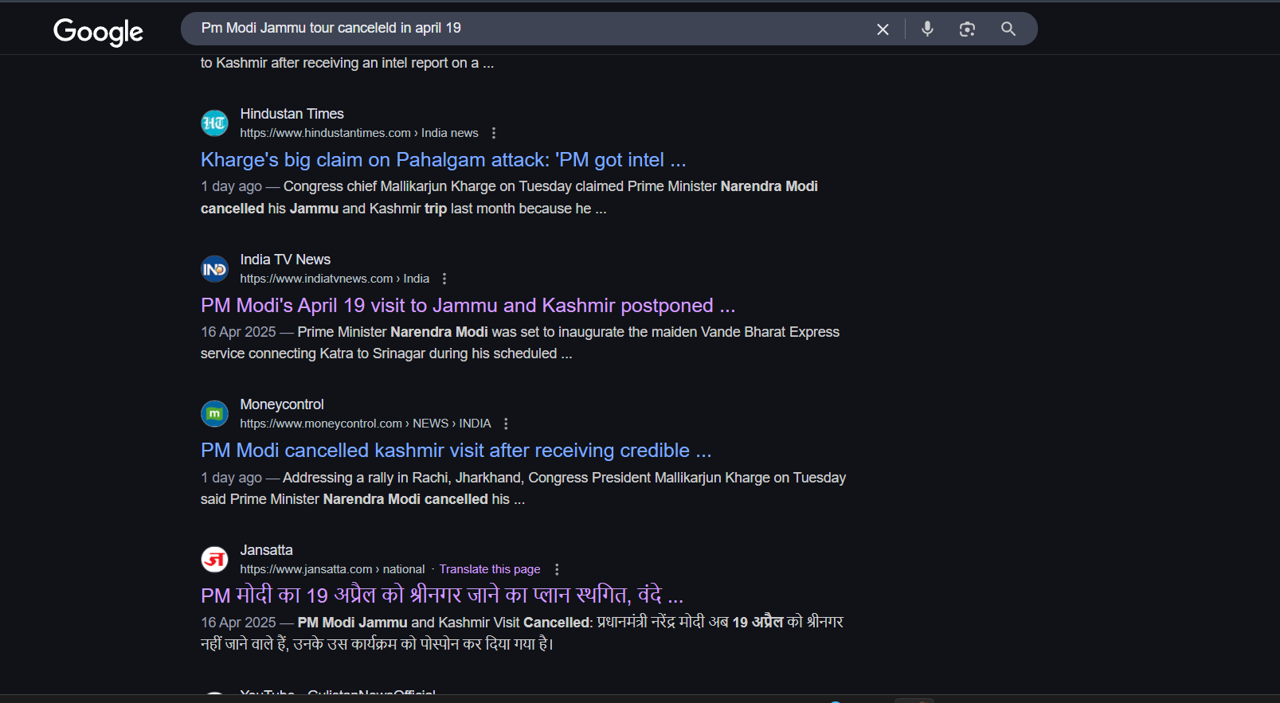Click Hindustan Times site name
The image size is (1280, 703).
[292, 114]
